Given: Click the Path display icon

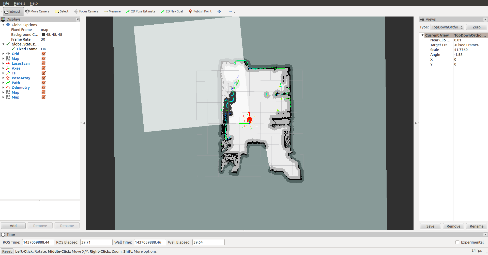Looking at the screenshot, I should (x=8, y=83).
